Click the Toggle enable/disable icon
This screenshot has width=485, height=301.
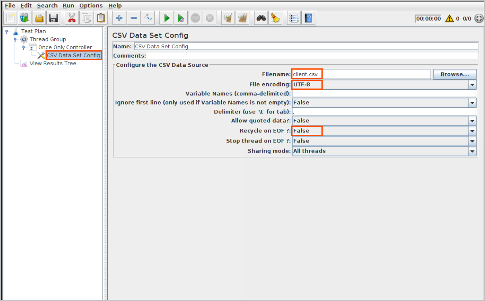pyautogui.click(x=148, y=18)
